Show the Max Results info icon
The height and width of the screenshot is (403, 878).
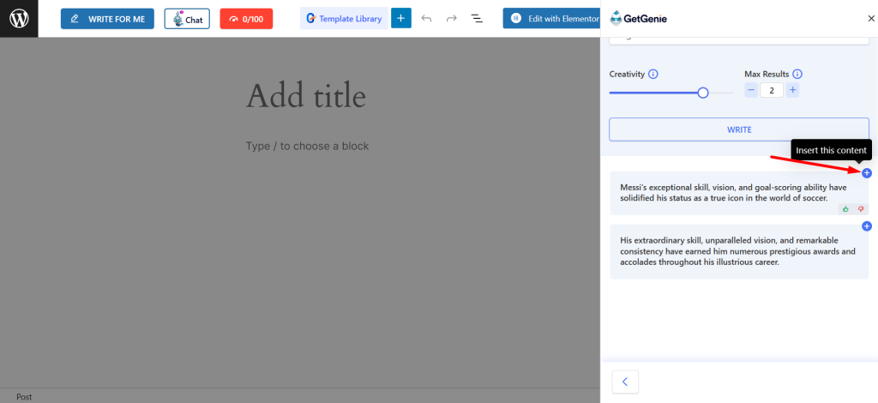[797, 75]
